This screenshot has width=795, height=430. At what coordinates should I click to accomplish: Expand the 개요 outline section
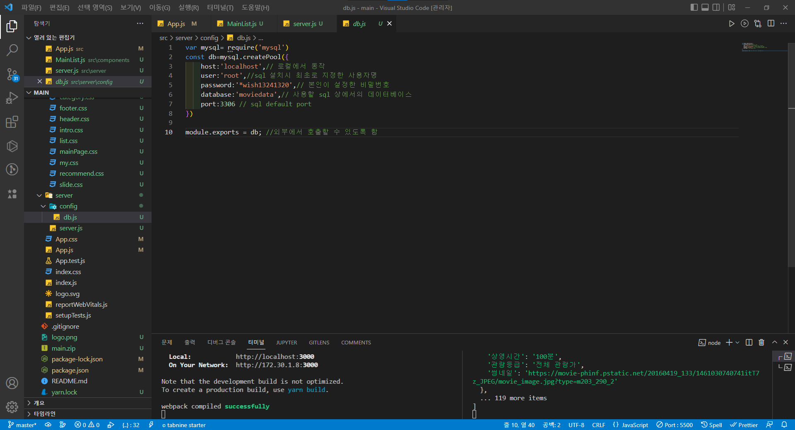(x=88, y=403)
